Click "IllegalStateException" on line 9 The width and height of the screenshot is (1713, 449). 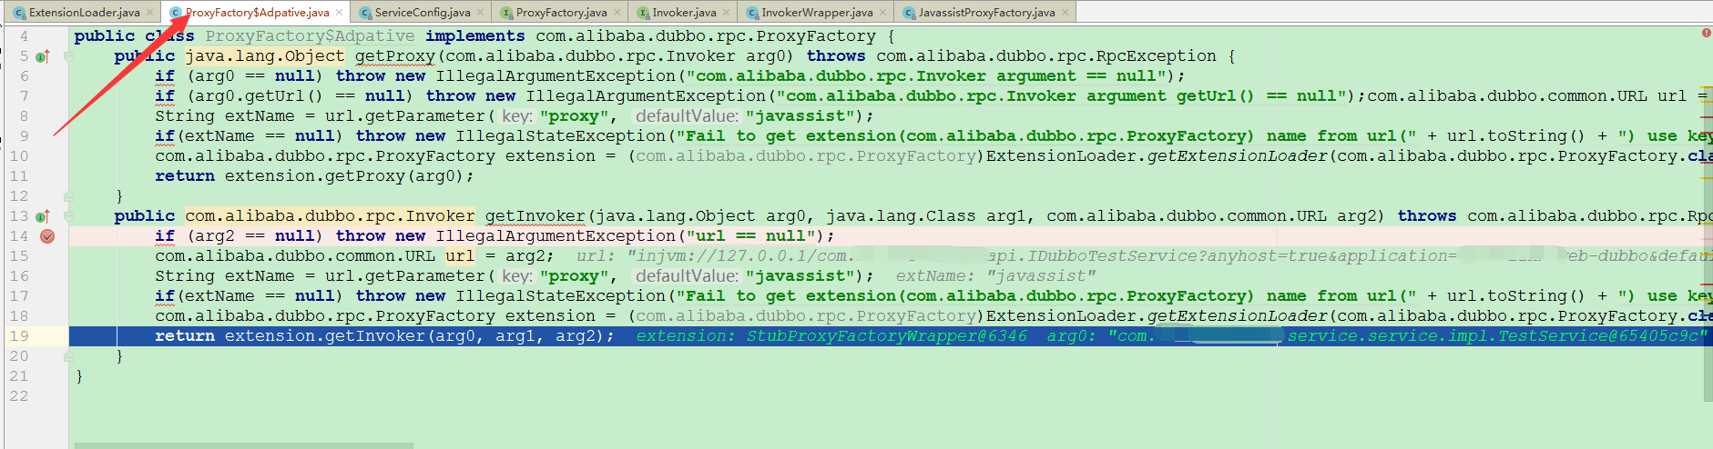tap(561, 136)
